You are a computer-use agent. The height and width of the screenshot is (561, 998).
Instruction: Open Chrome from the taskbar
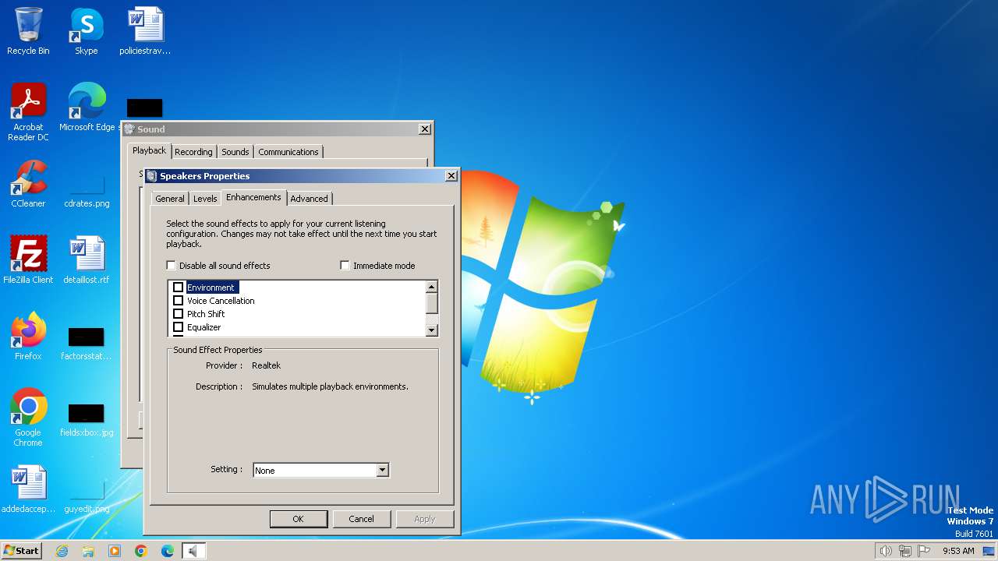[x=141, y=551]
